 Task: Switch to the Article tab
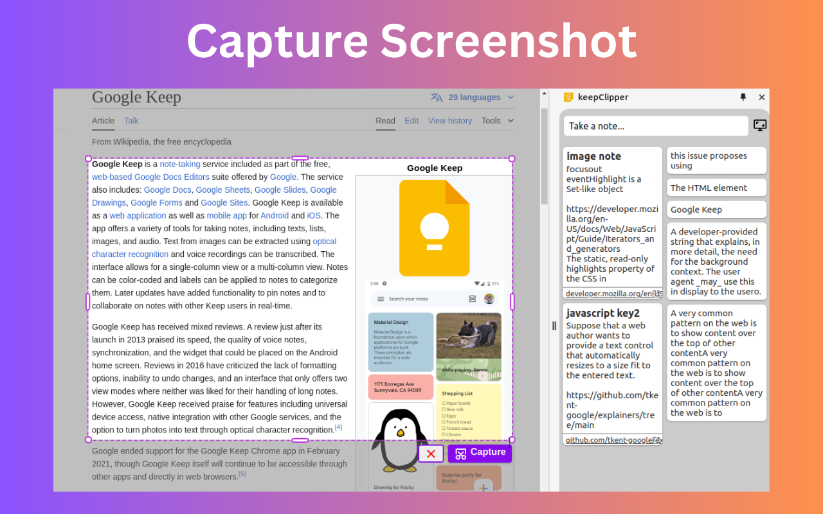click(103, 120)
